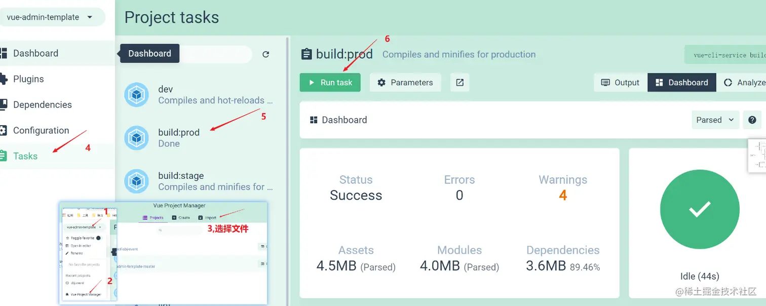Click Rename in inset menu
766x306 pixels.
pos(74,253)
